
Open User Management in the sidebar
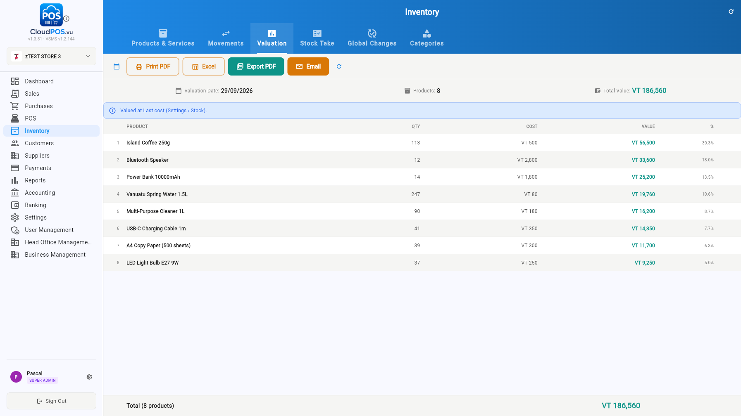[x=51, y=230]
